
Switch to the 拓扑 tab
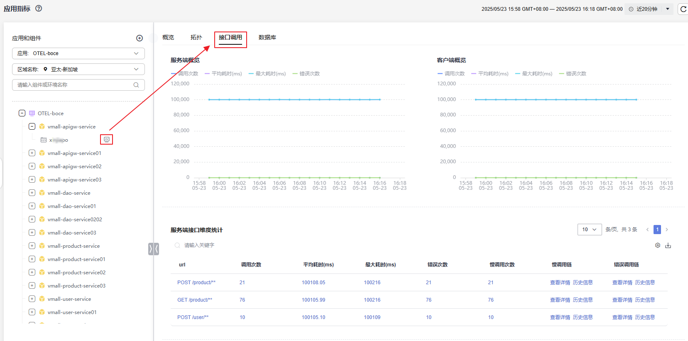pos(196,37)
